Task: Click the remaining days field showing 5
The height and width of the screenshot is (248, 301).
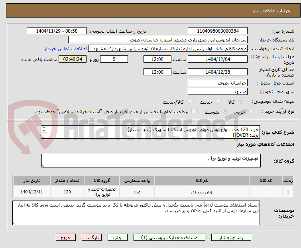Action: click(x=114, y=59)
